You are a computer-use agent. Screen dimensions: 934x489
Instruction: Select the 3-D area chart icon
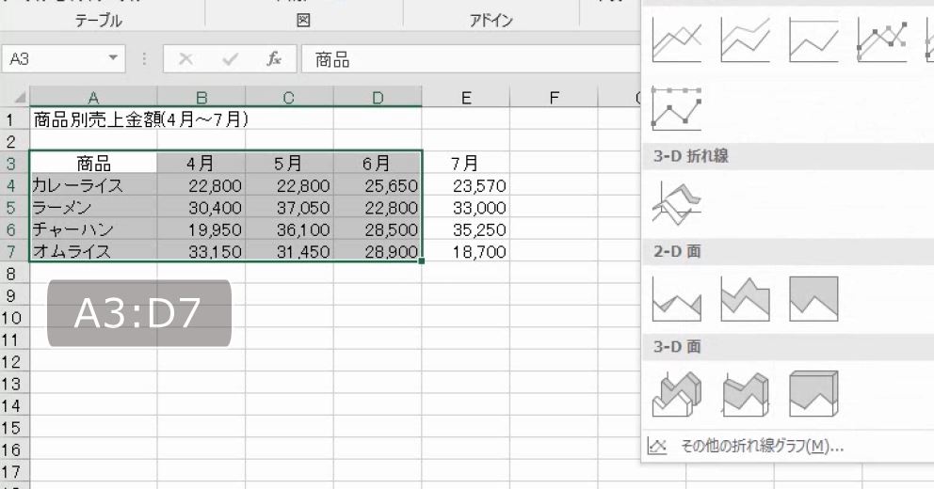677,394
